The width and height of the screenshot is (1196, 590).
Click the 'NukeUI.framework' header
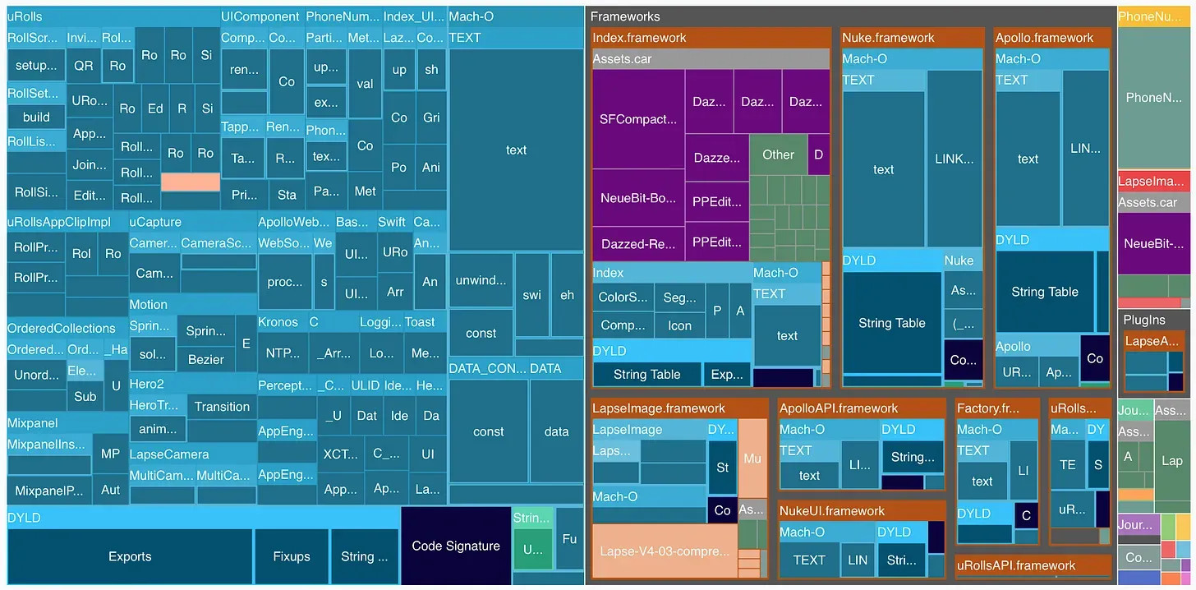pos(862,511)
